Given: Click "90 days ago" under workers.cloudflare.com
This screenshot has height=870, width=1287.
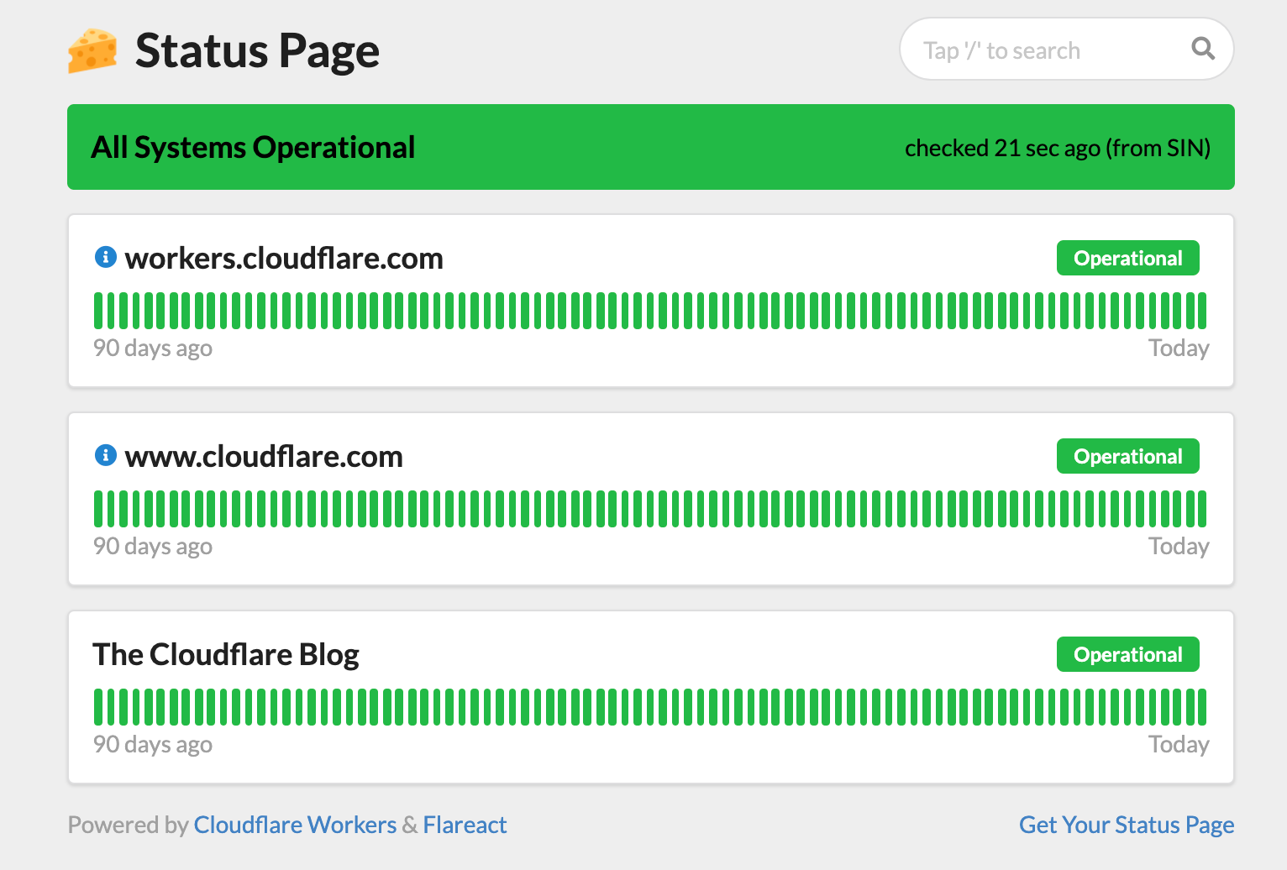Looking at the screenshot, I should [152, 349].
